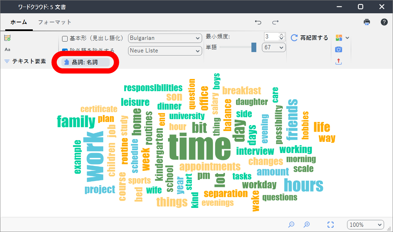Click the word "sports" in the cloud

pyautogui.click(x=139, y=181)
